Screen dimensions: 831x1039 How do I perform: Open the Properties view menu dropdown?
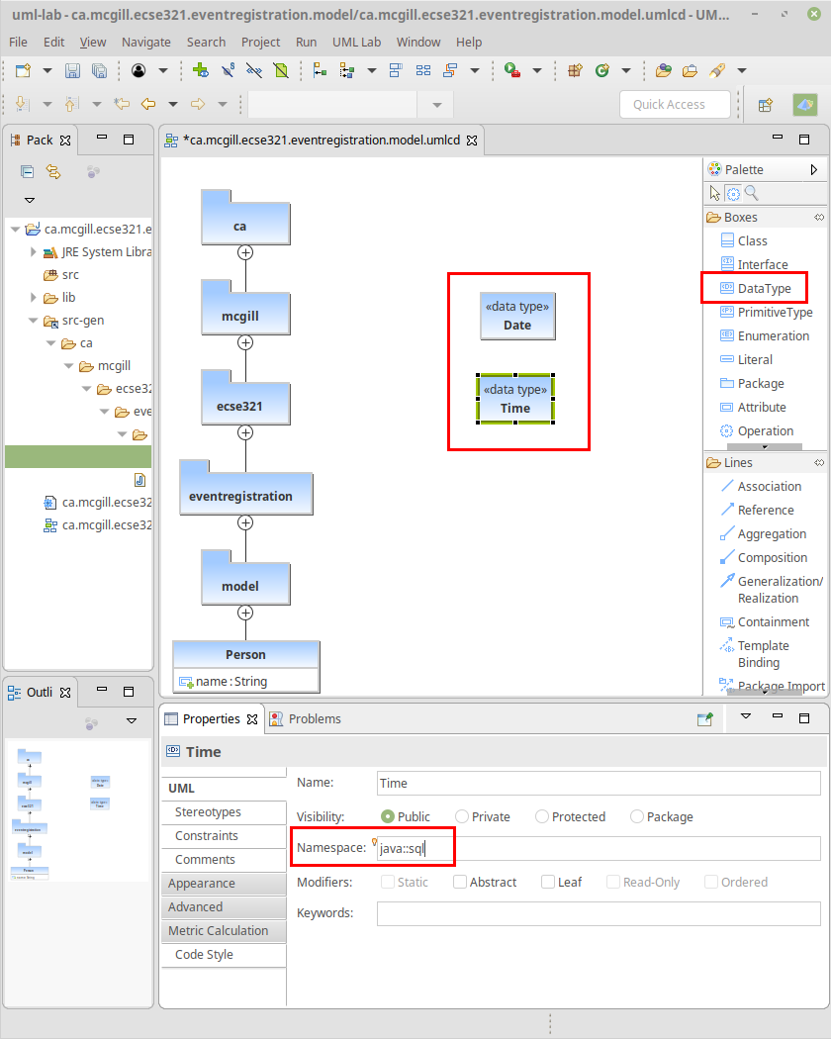pyautogui.click(x=746, y=716)
